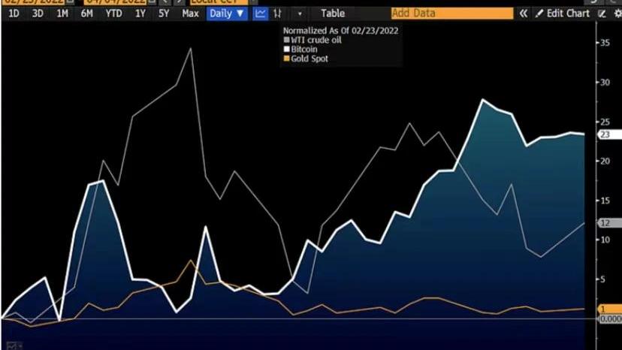This screenshot has height=350, width=622.
Task: Open the Daily periodicity dropdown
Action: [x=227, y=14]
